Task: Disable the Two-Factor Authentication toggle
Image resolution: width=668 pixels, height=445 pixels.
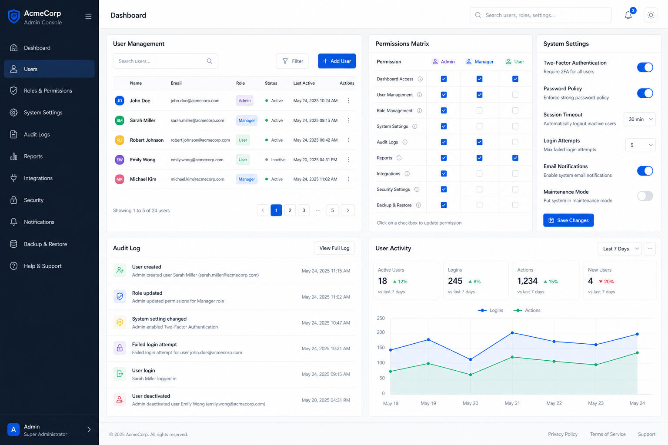Action: [645, 67]
